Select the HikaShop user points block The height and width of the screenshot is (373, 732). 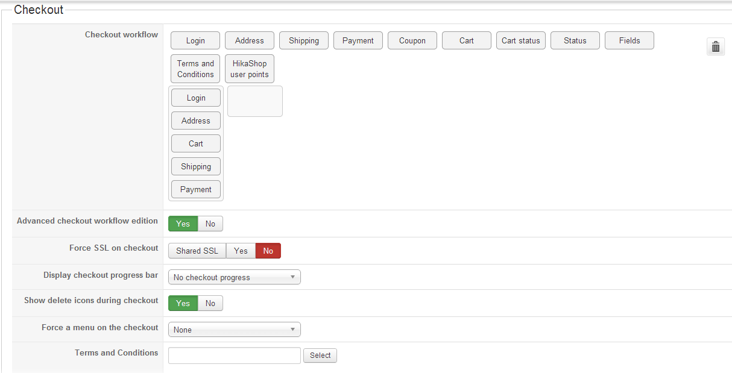click(250, 69)
